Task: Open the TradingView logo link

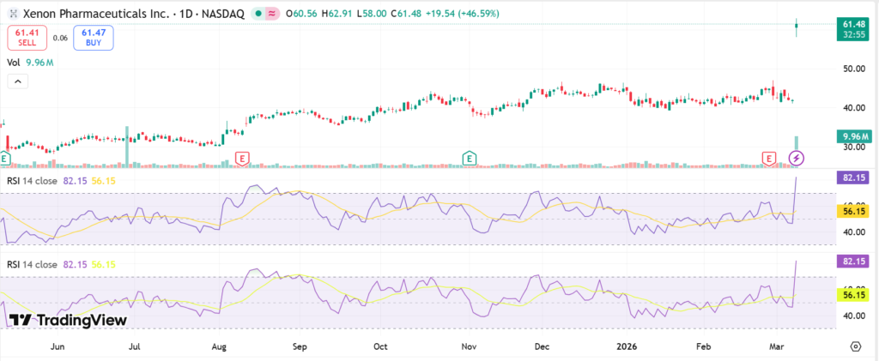Action: pyautogui.click(x=69, y=320)
